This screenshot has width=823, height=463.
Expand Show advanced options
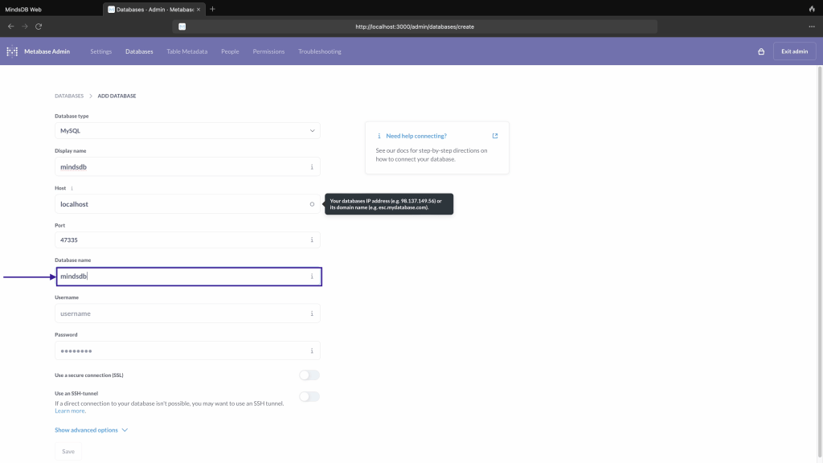91,430
